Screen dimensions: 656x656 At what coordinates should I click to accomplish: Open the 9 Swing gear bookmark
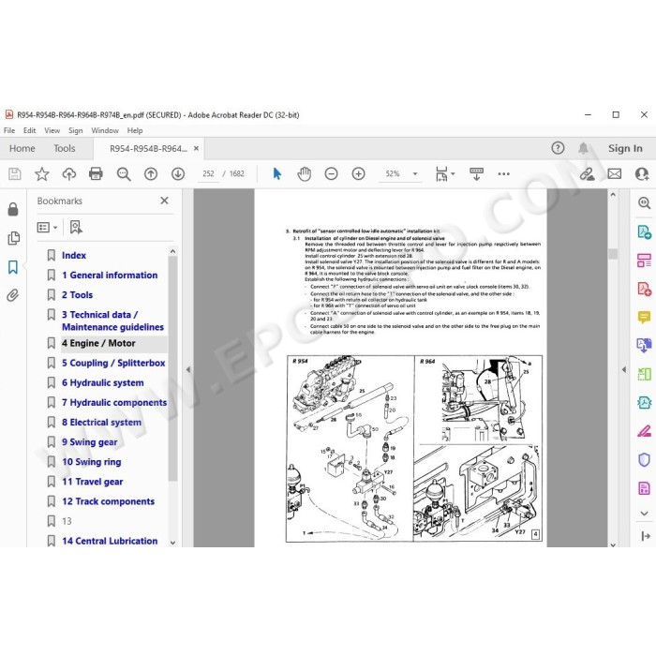[x=90, y=441]
